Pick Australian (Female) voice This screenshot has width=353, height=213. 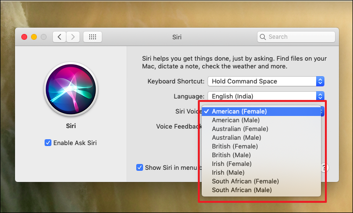pyautogui.click(x=261, y=129)
